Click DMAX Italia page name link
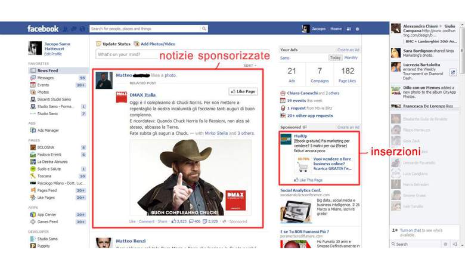 click(x=142, y=95)
